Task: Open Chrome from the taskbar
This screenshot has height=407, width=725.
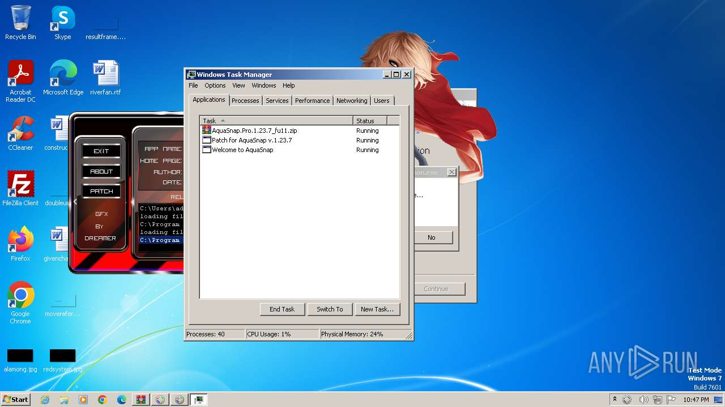Action: pos(103,400)
